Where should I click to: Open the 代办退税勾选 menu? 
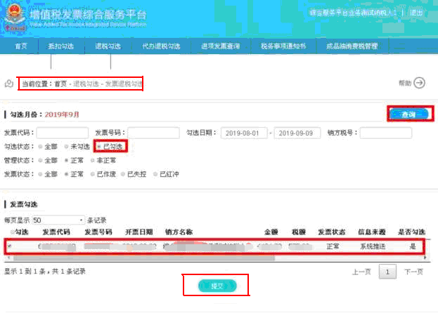(161, 46)
